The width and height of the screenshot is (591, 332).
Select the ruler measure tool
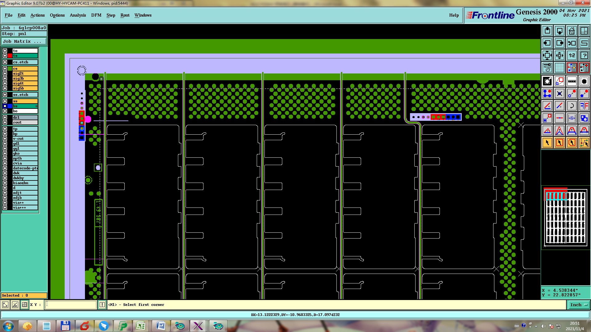coord(572,81)
